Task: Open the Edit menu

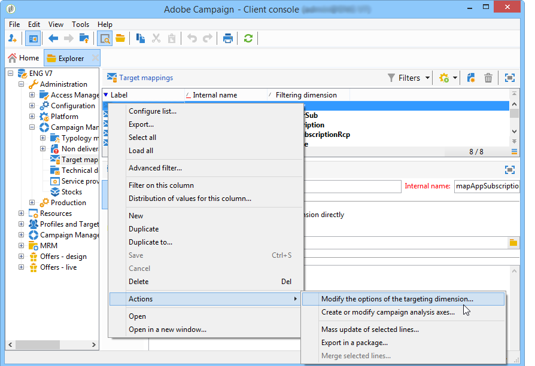Action: coord(34,24)
